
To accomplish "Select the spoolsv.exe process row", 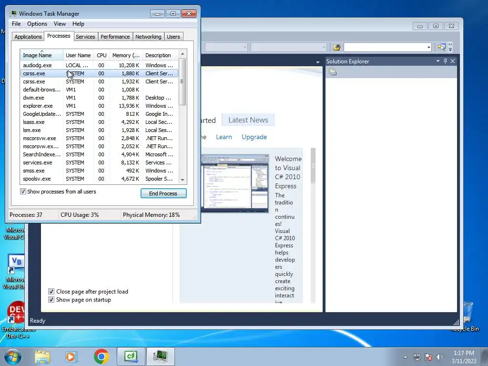I will [99, 179].
